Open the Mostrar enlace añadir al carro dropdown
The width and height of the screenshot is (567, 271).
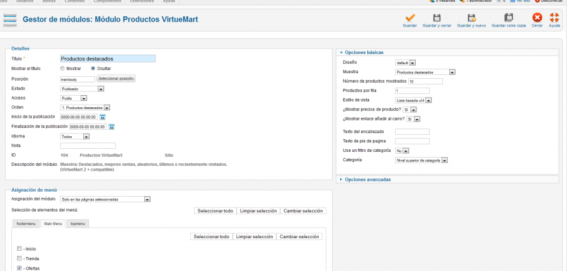[413, 119]
